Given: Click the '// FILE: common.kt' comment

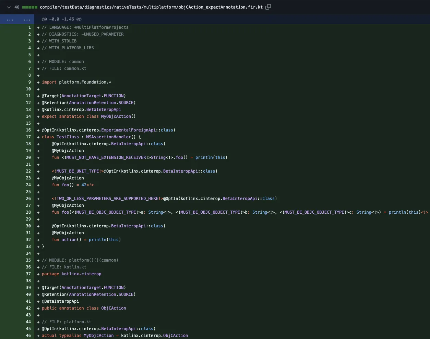Looking at the screenshot, I should [64, 68].
